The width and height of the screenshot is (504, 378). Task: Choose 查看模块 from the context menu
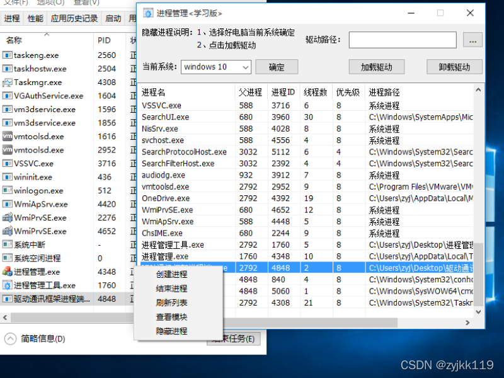pyautogui.click(x=171, y=317)
